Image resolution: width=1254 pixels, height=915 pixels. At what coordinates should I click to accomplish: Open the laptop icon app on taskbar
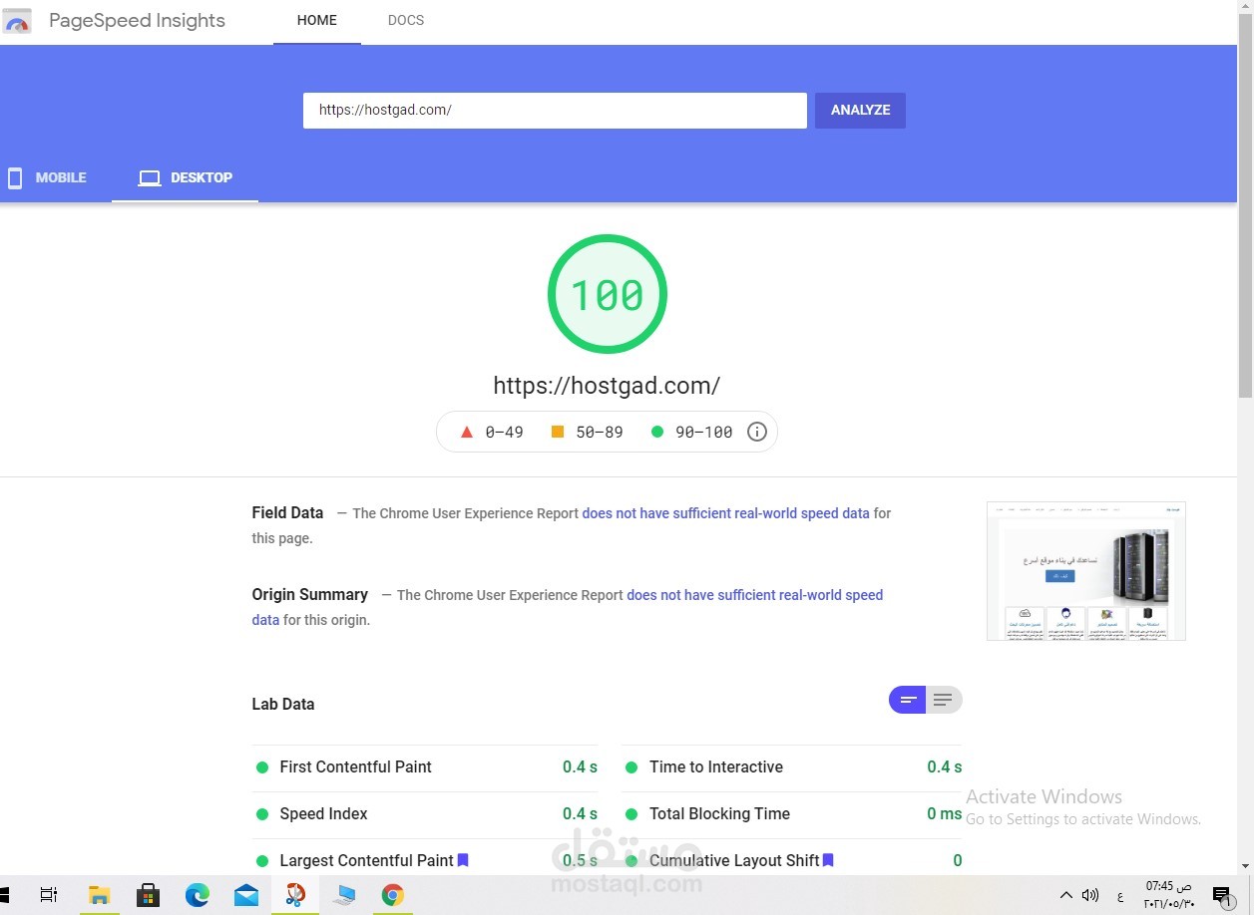tap(344, 895)
